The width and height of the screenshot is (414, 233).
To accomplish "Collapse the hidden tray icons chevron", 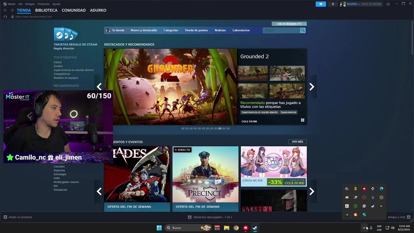I will (364, 228).
